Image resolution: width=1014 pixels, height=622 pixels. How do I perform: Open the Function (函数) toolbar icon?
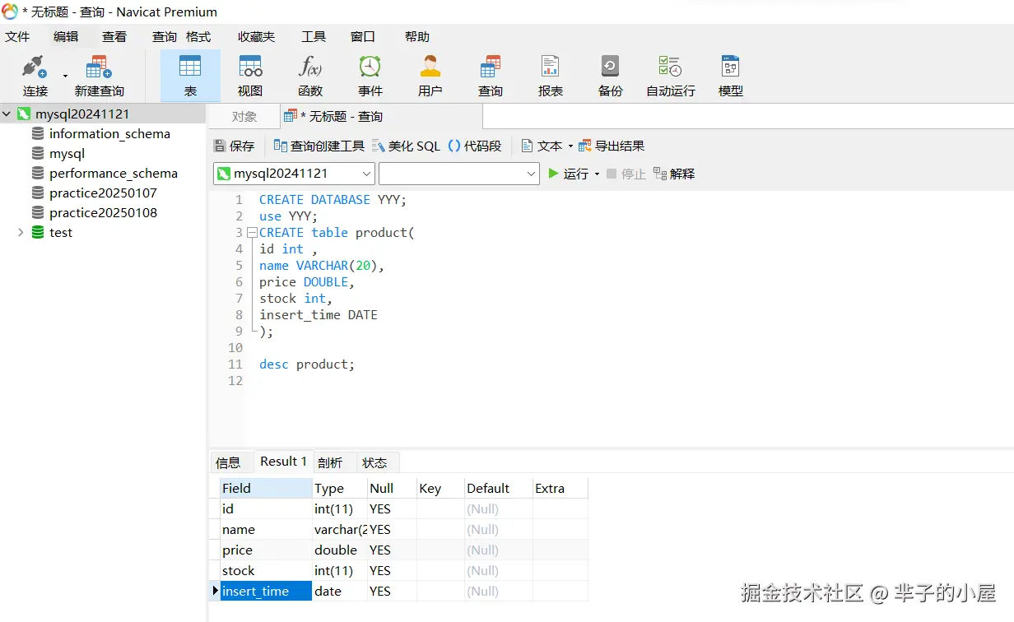310,76
